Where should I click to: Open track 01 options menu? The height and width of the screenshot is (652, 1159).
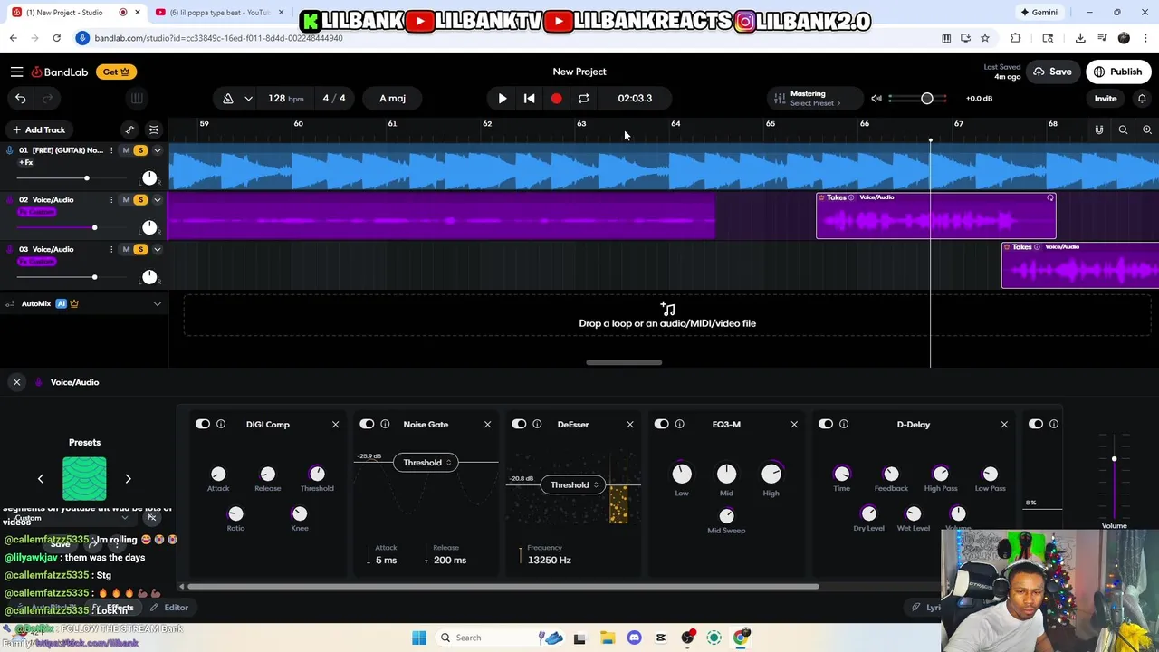pyautogui.click(x=112, y=149)
